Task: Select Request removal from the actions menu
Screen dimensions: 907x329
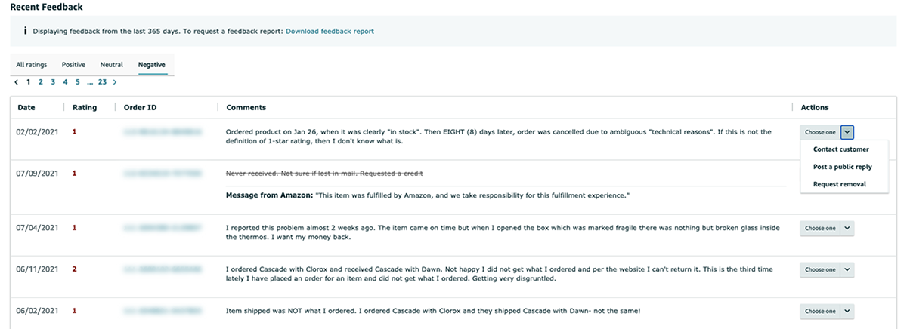Action: pyautogui.click(x=839, y=184)
